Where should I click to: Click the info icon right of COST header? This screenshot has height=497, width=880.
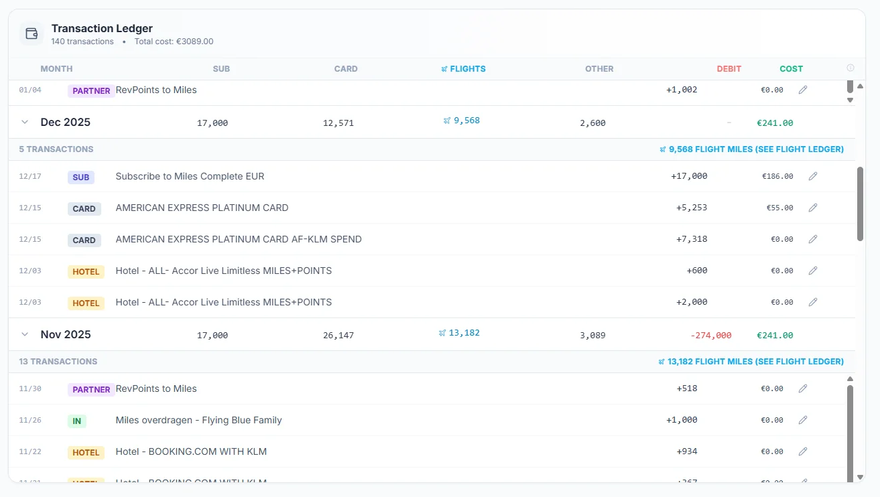click(x=851, y=68)
